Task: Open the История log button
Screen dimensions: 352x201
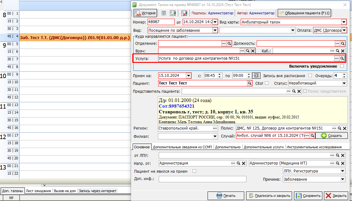Action: click(145, 13)
